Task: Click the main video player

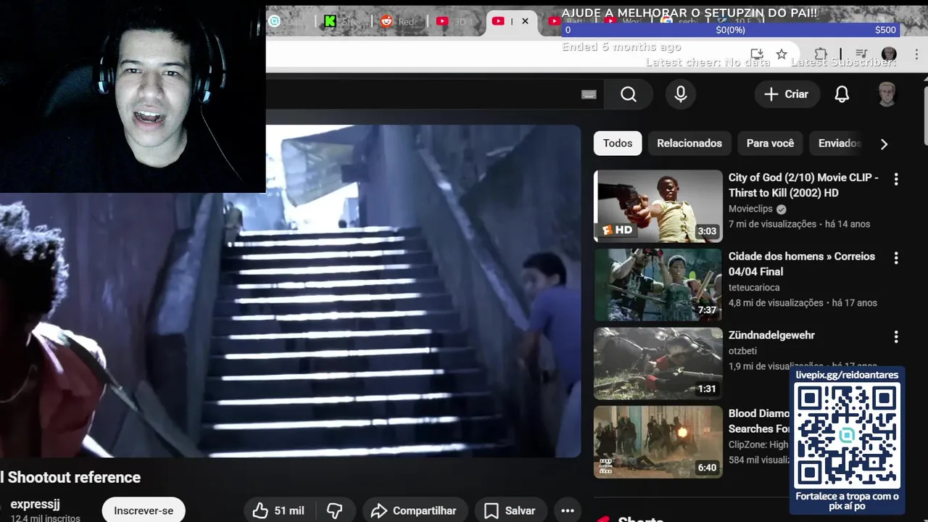Action: [x=290, y=291]
